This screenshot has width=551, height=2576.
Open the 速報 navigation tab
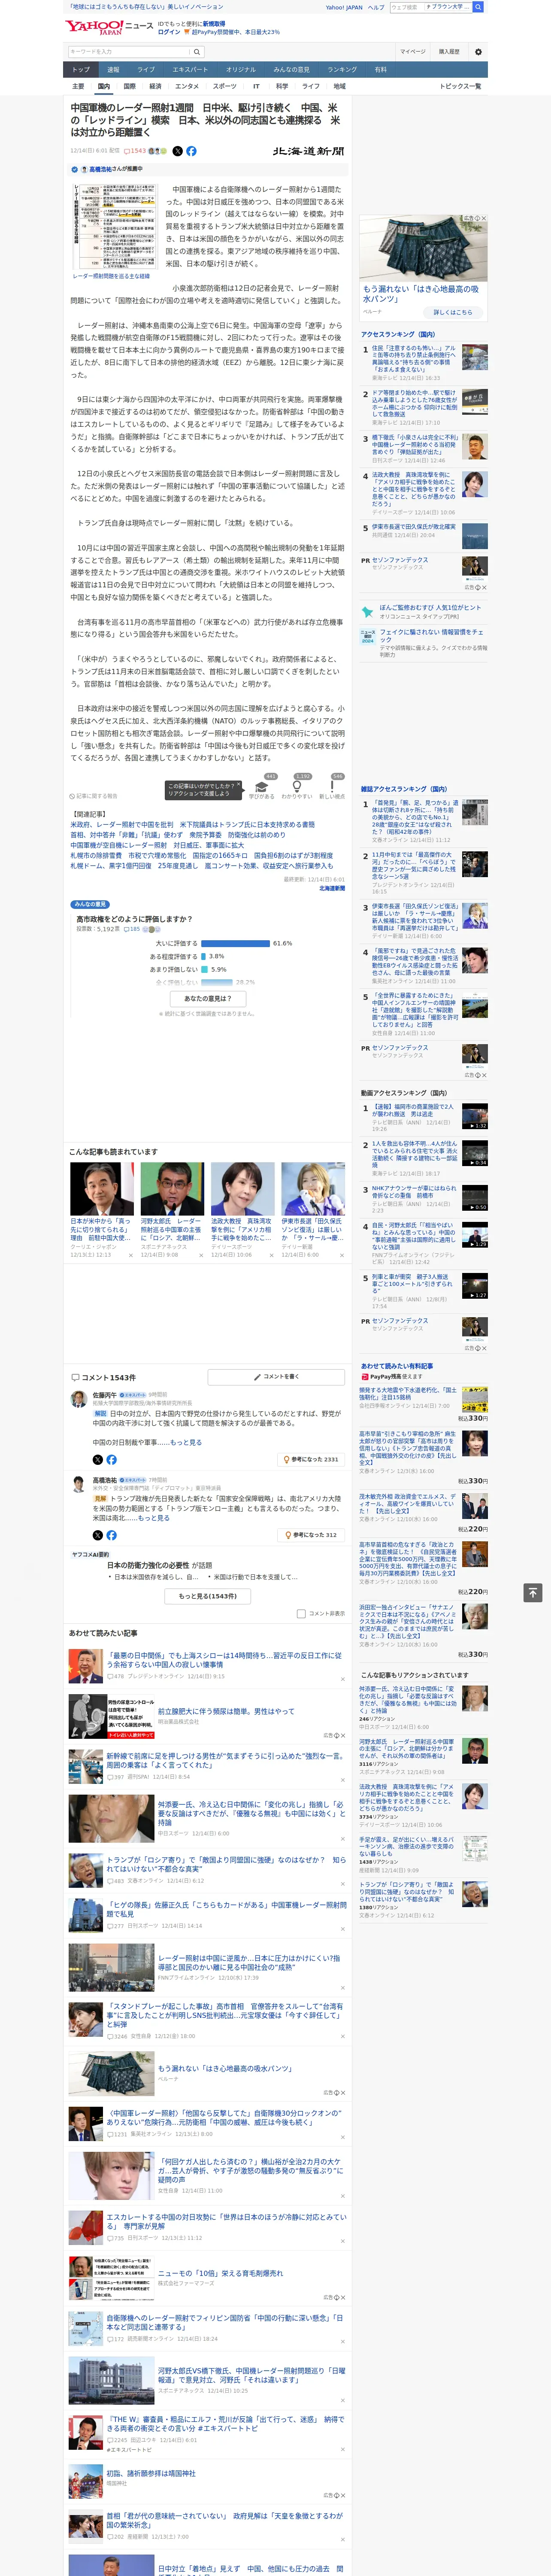(113, 69)
